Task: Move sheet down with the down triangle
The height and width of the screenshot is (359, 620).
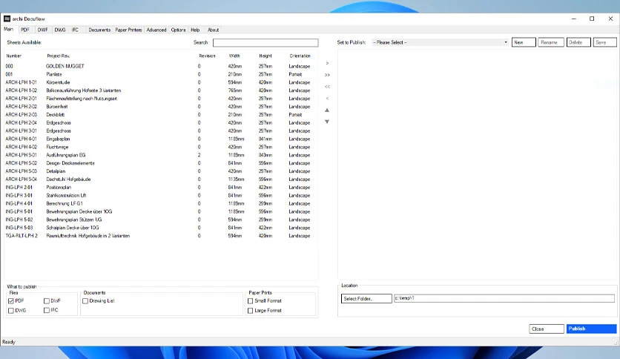Action: click(327, 122)
